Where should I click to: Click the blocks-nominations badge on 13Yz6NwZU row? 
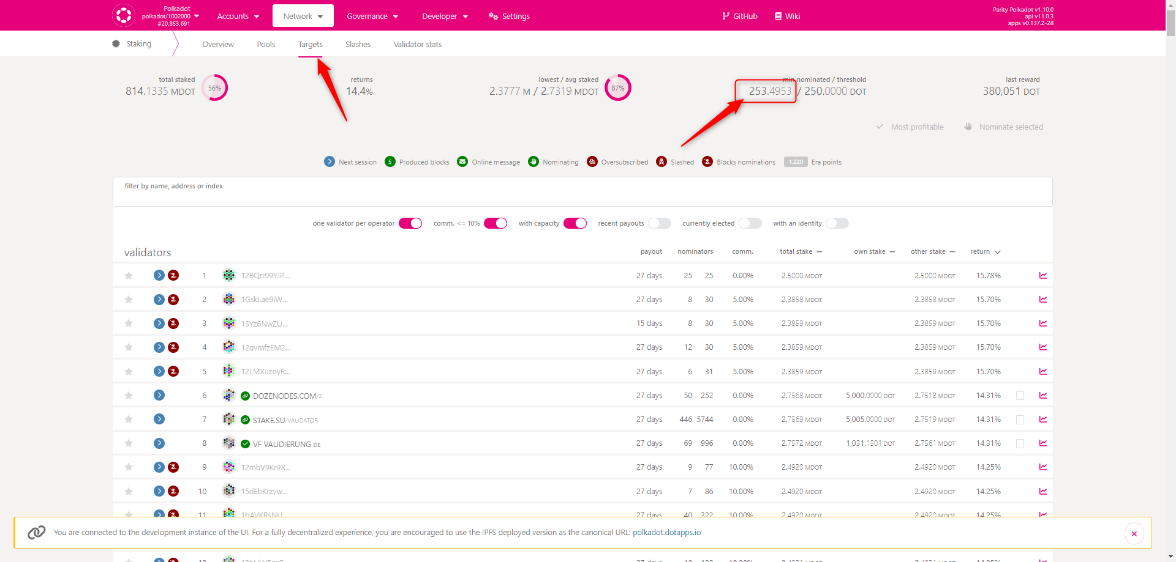point(174,323)
